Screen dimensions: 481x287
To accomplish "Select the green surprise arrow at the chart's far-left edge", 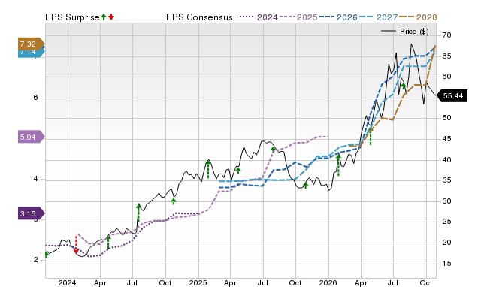I will click(47, 255).
